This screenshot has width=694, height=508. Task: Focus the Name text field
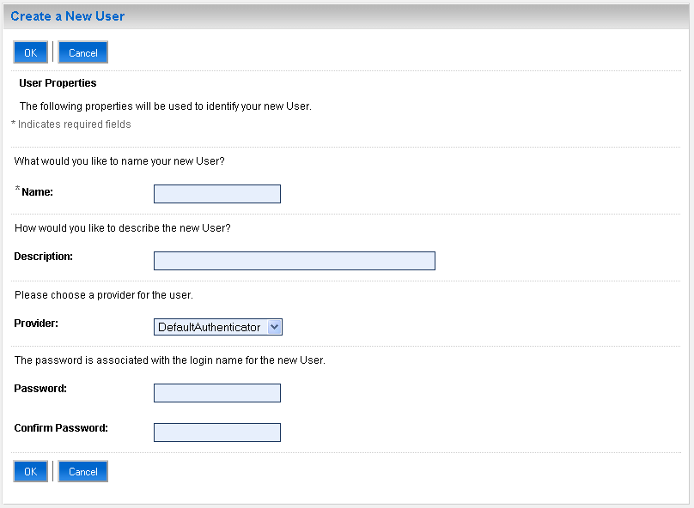click(x=216, y=194)
